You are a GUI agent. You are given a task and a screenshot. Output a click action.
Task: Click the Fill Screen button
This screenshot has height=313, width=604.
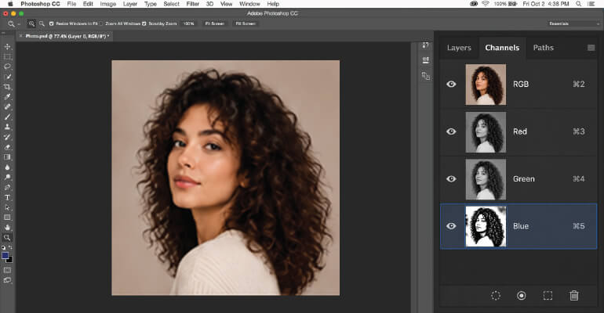[x=246, y=23]
